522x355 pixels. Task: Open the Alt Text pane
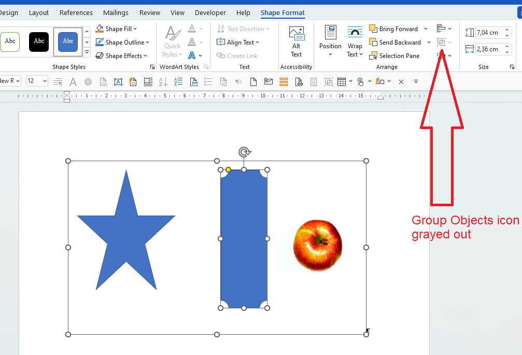297,41
